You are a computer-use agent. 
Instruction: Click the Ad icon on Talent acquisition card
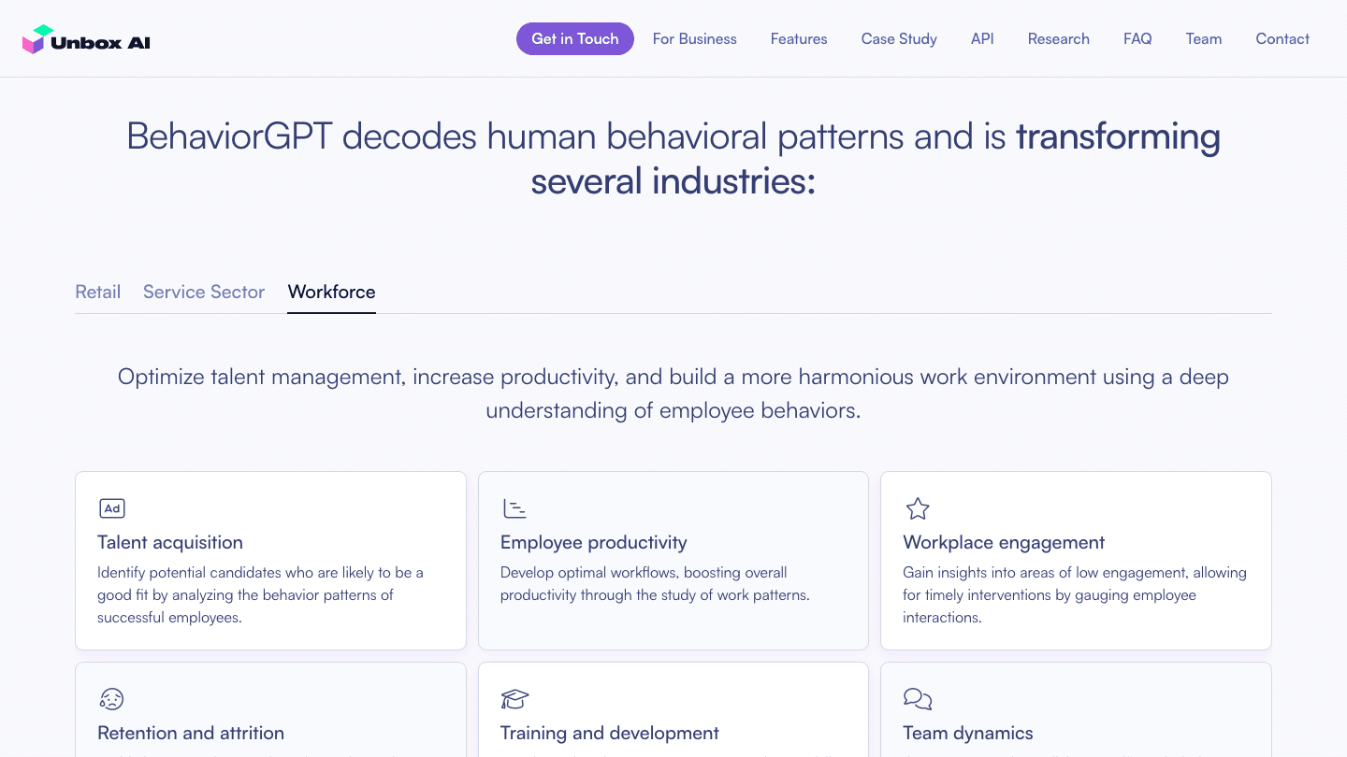112,508
